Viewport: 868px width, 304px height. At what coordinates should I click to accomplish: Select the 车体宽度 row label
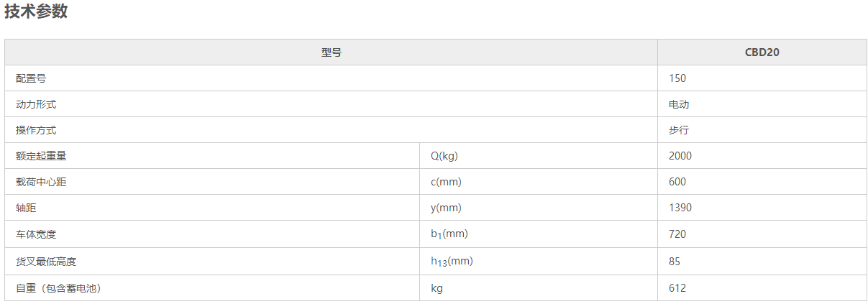[x=36, y=234]
